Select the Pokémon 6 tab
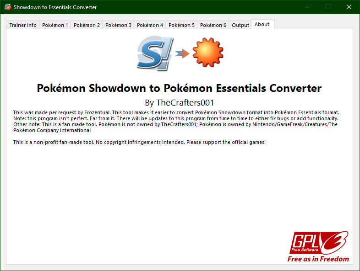The height and width of the screenshot is (271, 360). point(213,25)
